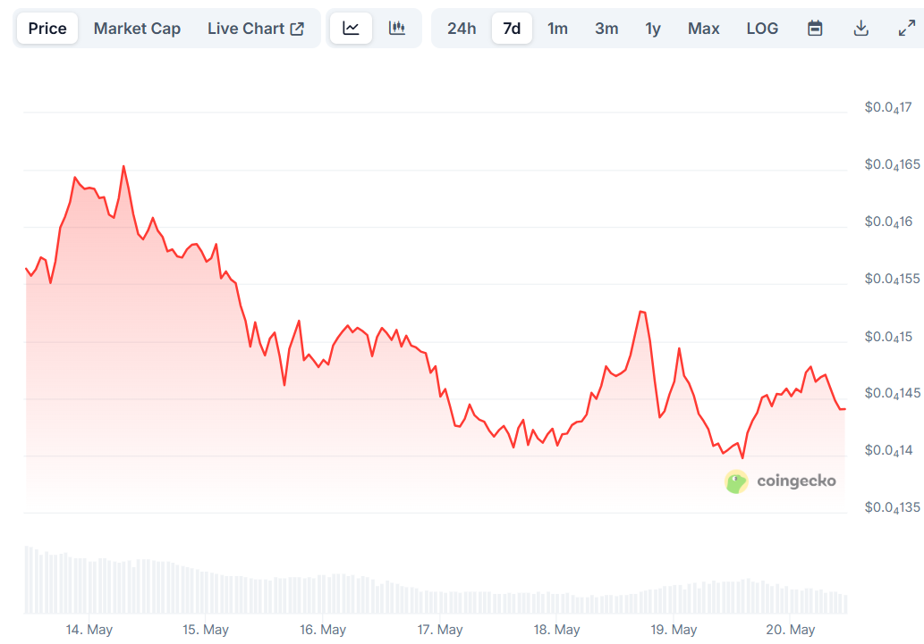Click the 17. May date label
The width and height of the screenshot is (924, 644).
point(440,630)
